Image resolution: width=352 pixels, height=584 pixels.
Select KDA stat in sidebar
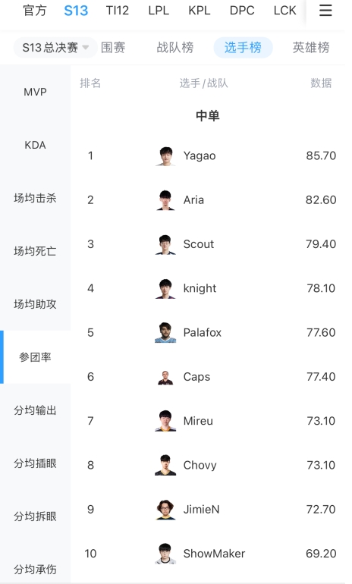36,145
